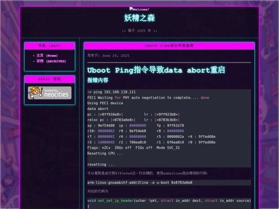The height and width of the screenshot is (209, 279).
Task: Open the 存档 (Archives) nav link
Action: (x=51, y=61)
